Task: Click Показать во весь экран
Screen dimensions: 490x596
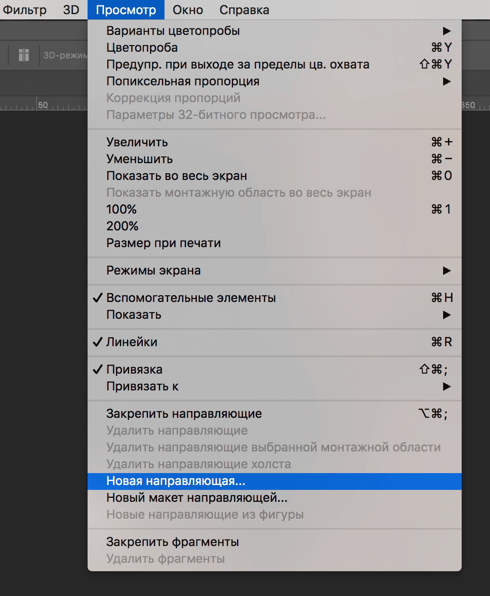Action: (176, 176)
